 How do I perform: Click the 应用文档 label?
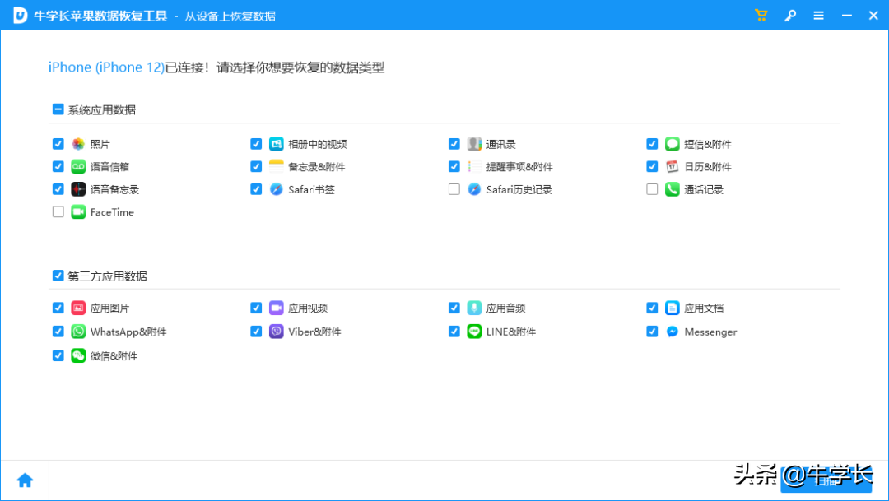coord(704,308)
